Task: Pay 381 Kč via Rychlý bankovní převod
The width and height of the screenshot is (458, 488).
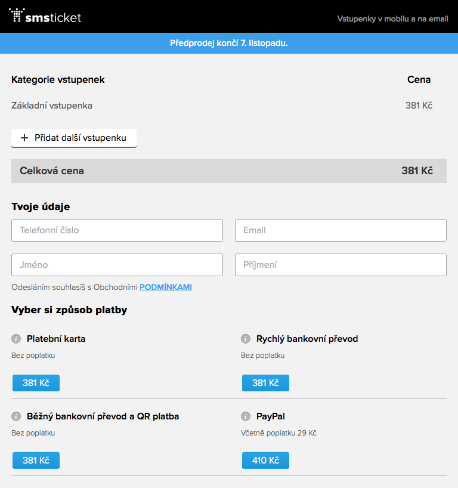Action: (x=265, y=383)
